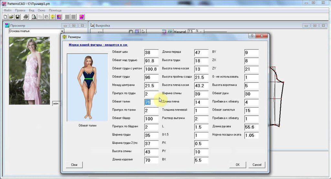Adjust the Масштаб zoom slider
331x179 pixels.
tap(215, 32)
